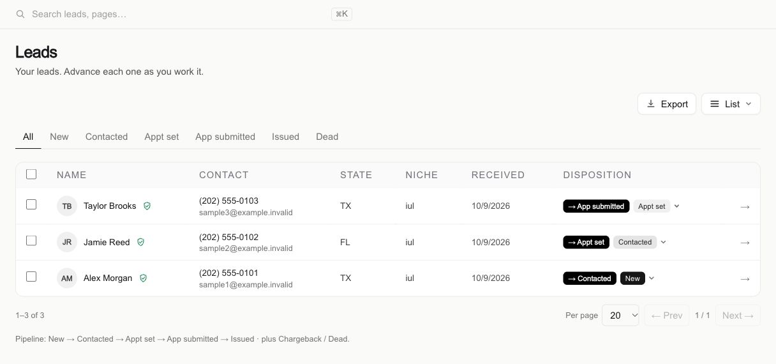This screenshot has height=364, width=776.
Task: Open Alex Morgan lead via row arrow
Action: point(745,279)
